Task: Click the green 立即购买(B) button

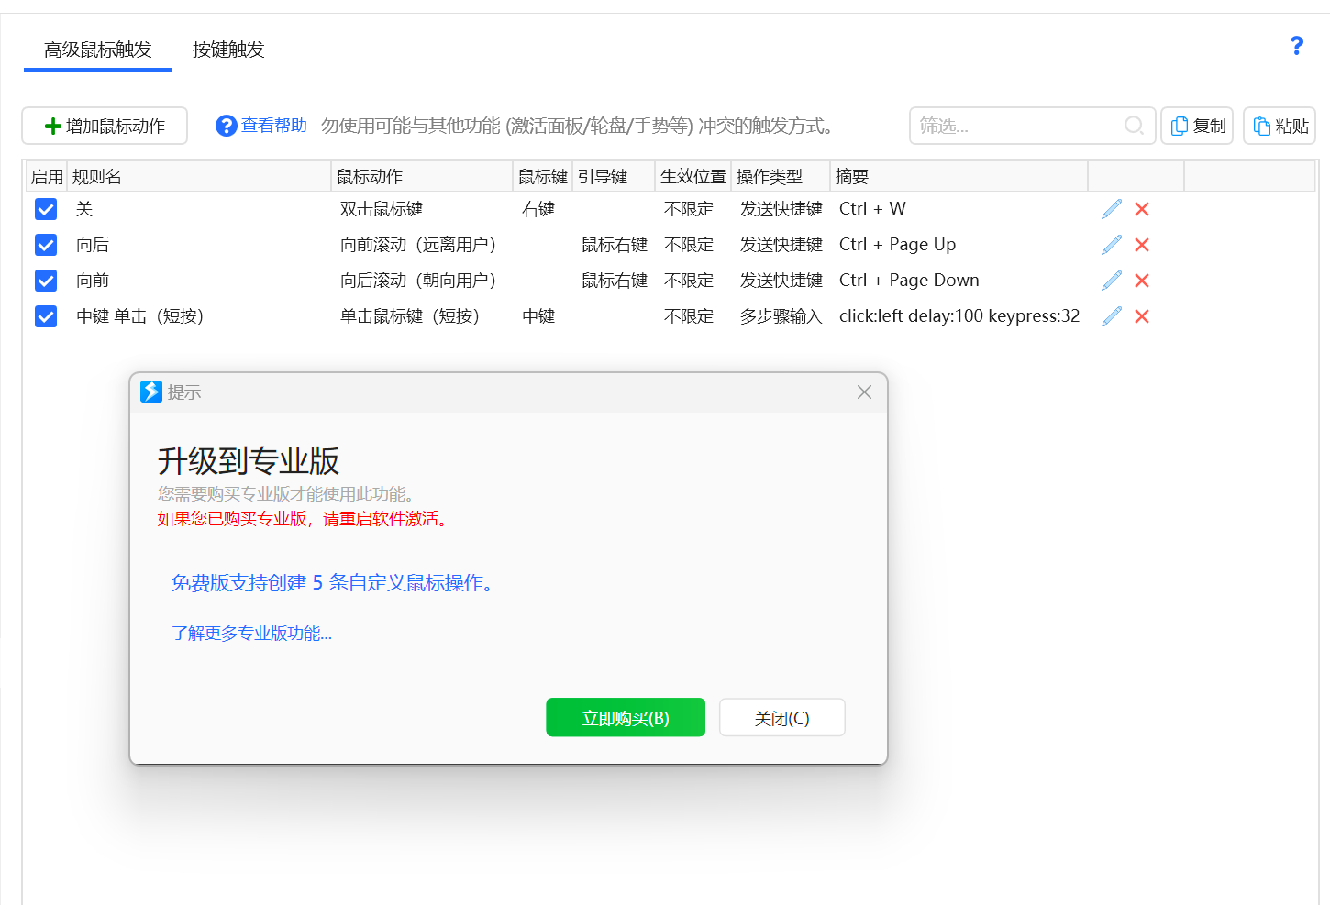Action: point(626,718)
